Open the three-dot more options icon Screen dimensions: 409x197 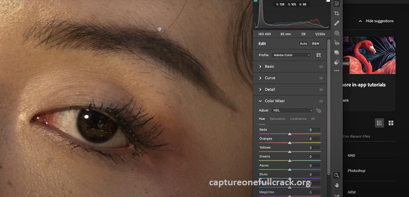pos(337,70)
